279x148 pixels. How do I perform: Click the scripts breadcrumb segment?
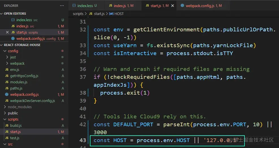[x=78, y=14]
